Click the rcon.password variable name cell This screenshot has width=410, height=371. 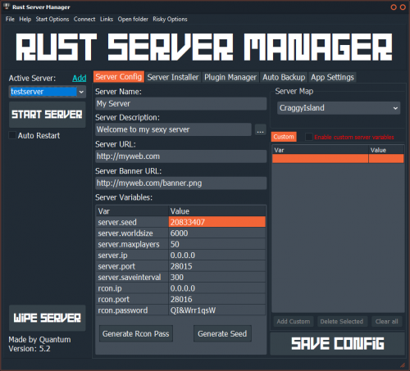point(132,310)
